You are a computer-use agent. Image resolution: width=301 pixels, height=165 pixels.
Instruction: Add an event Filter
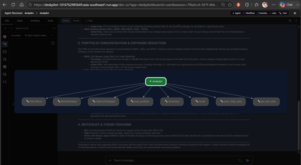point(89,21)
